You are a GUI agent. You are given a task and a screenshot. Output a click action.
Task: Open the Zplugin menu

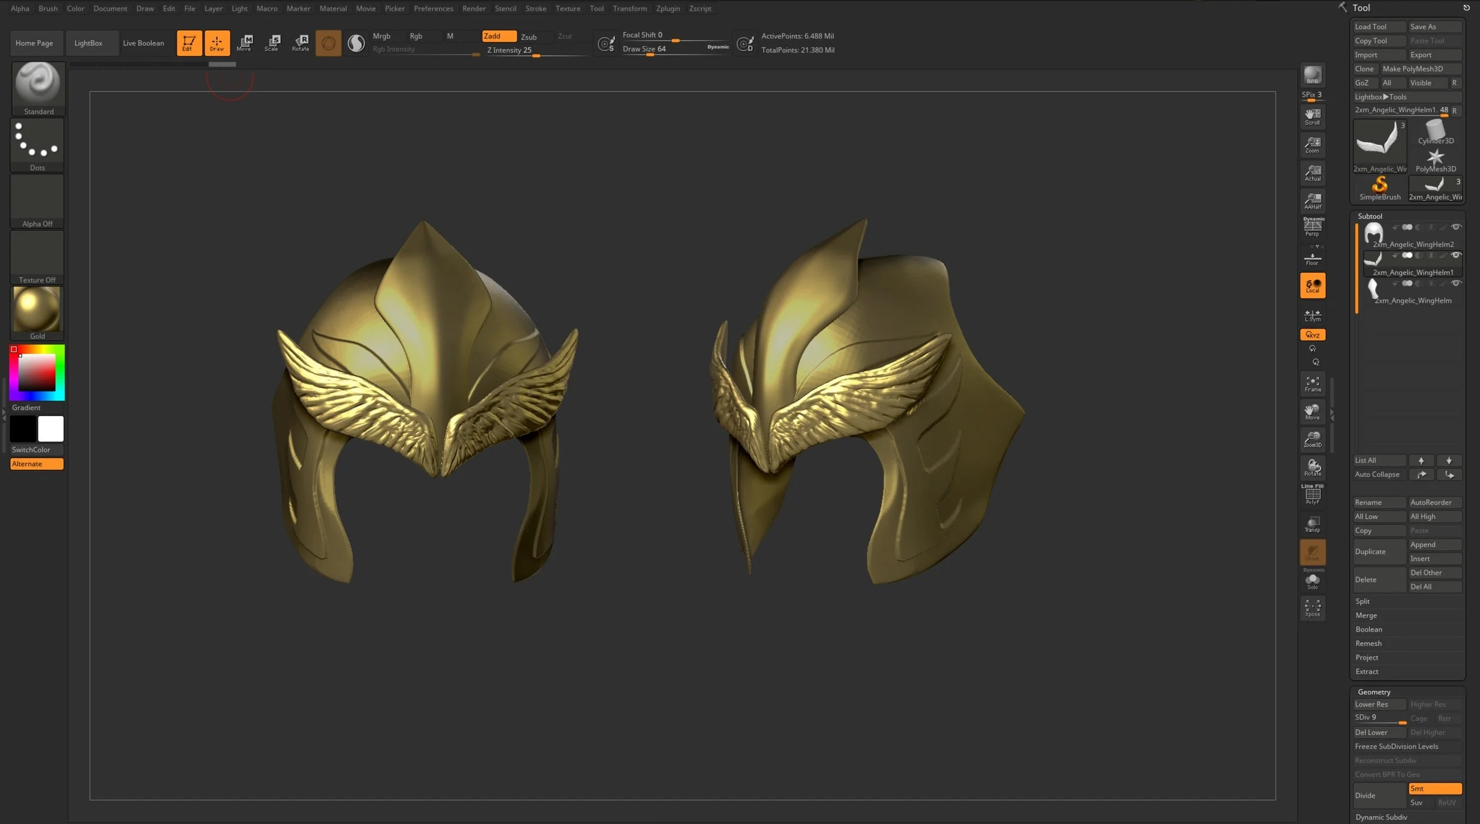pyautogui.click(x=668, y=8)
